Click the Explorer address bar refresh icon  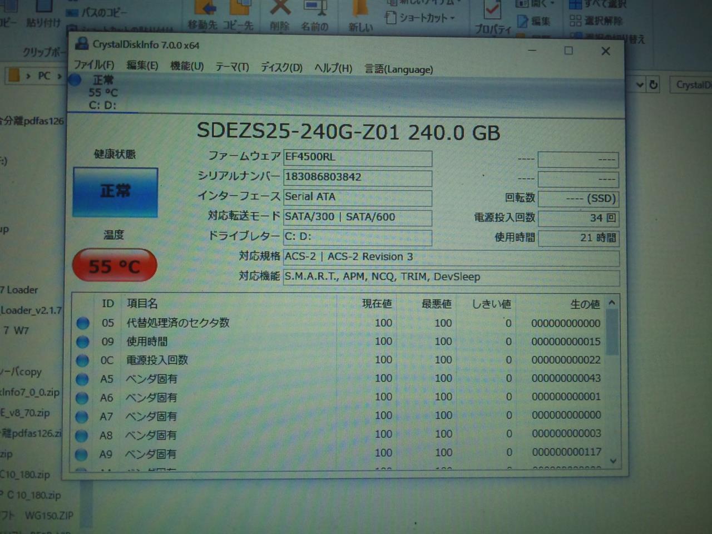[654, 85]
